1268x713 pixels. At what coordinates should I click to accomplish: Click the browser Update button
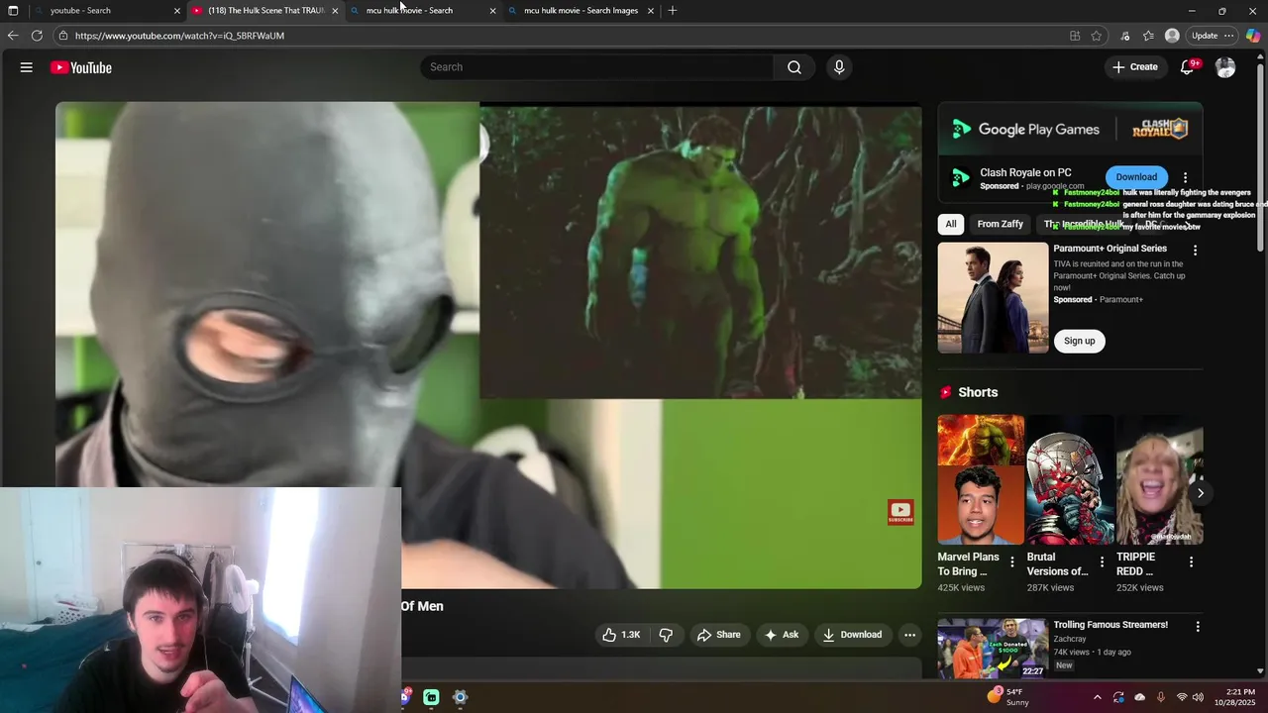1205,36
